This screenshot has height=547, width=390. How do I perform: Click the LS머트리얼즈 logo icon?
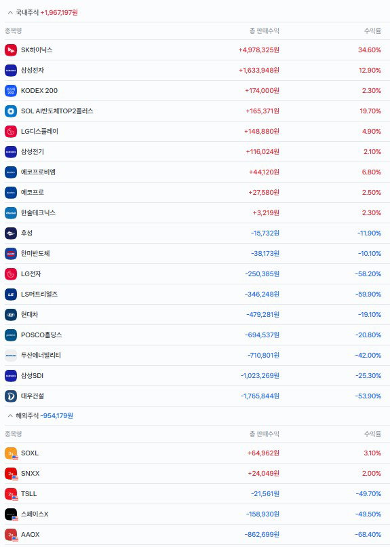click(x=11, y=294)
